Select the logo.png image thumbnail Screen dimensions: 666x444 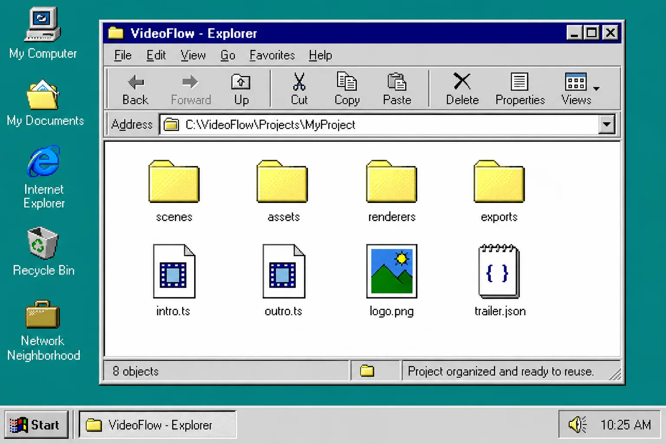[392, 271]
